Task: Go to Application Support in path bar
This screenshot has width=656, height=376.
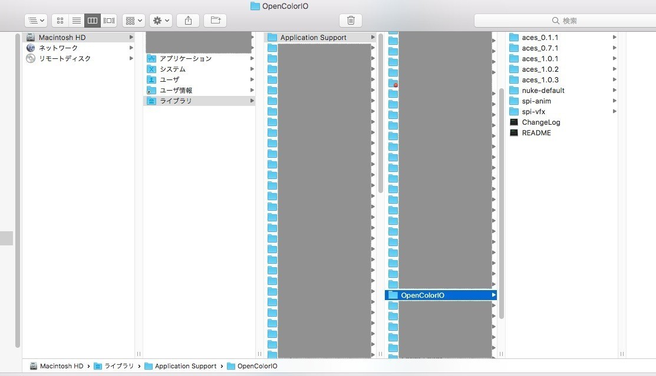Action: [x=181, y=366]
